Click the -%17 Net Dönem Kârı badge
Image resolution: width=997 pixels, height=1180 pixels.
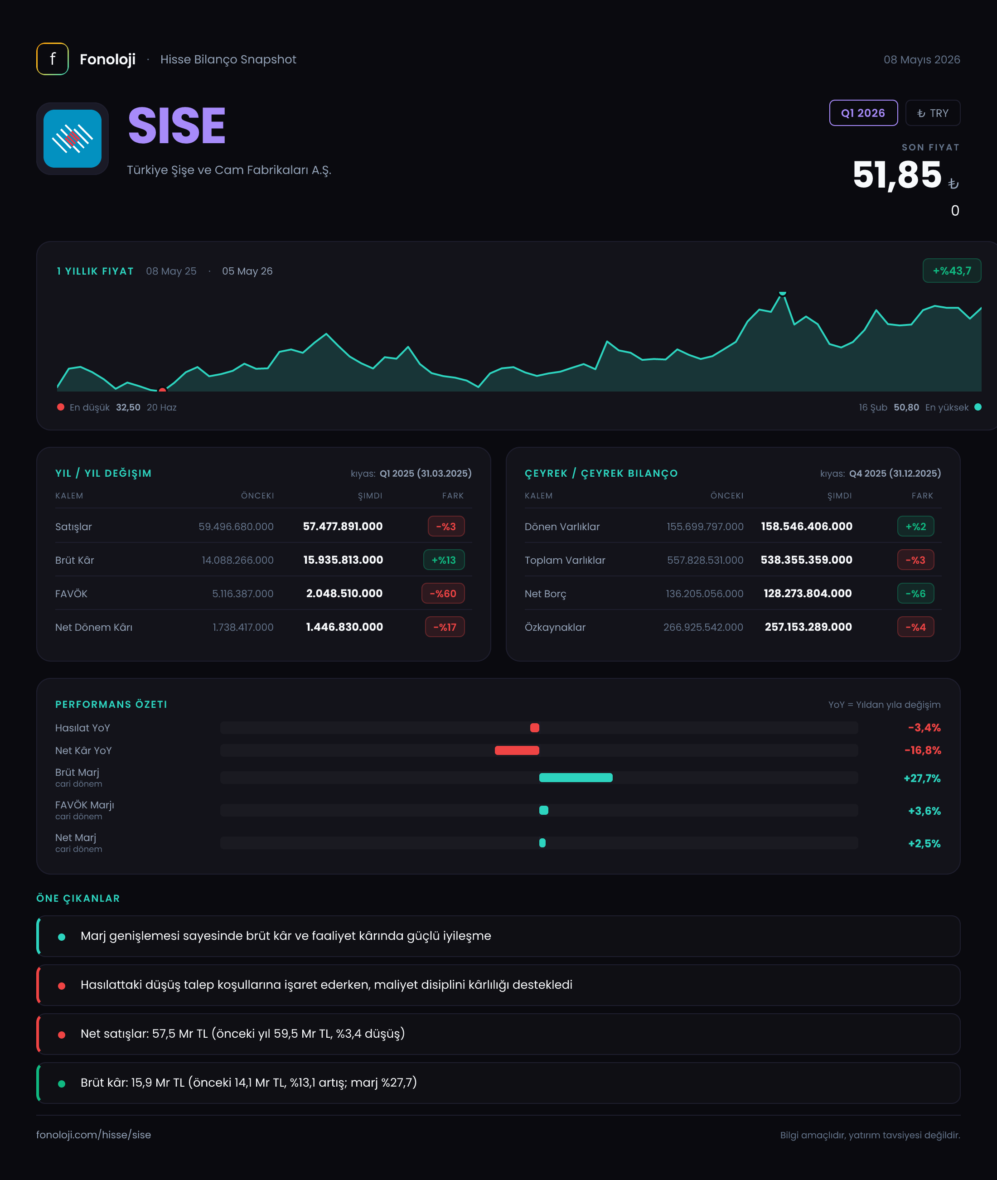pos(445,627)
